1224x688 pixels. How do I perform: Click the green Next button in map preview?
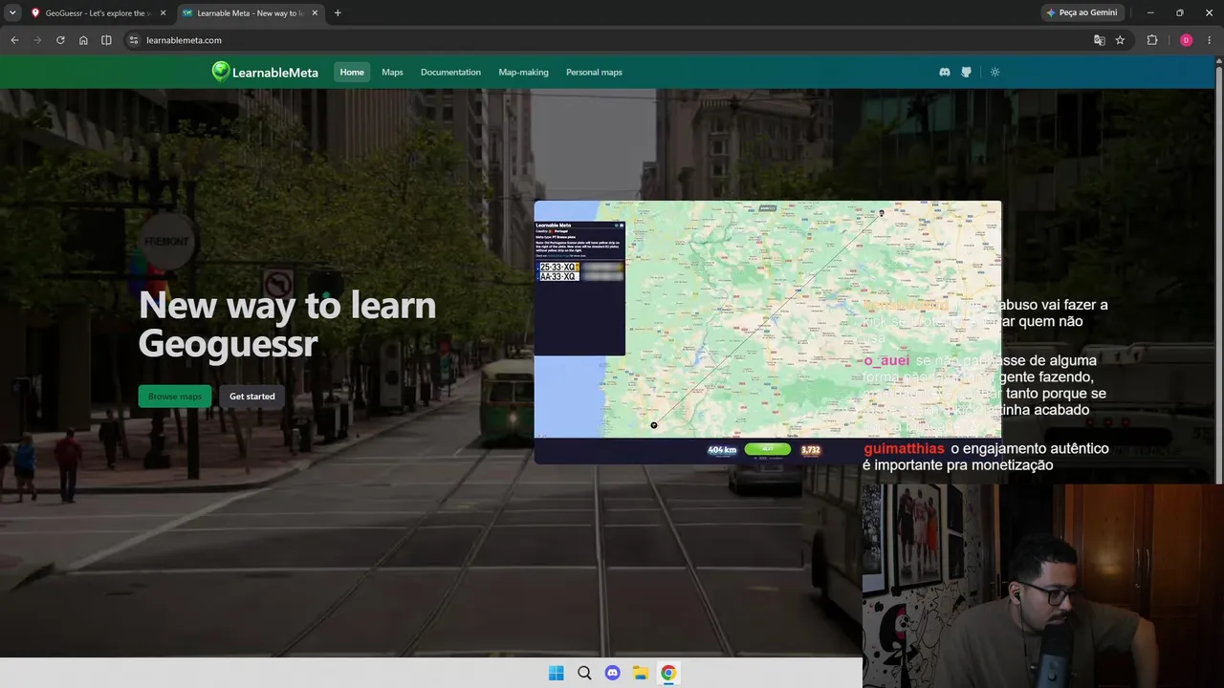(768, 449)
